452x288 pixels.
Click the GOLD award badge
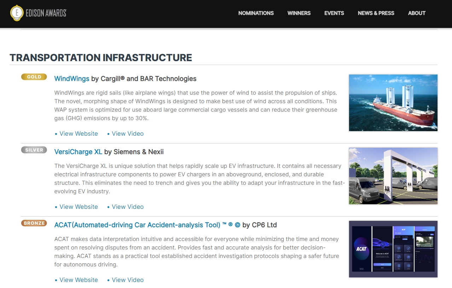point(34,77)
